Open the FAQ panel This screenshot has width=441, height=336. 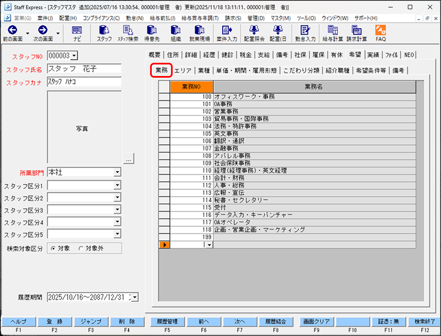[380, 35]
